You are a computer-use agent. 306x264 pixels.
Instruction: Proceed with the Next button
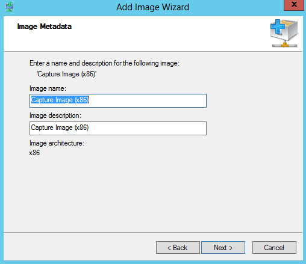coord(223,248)
